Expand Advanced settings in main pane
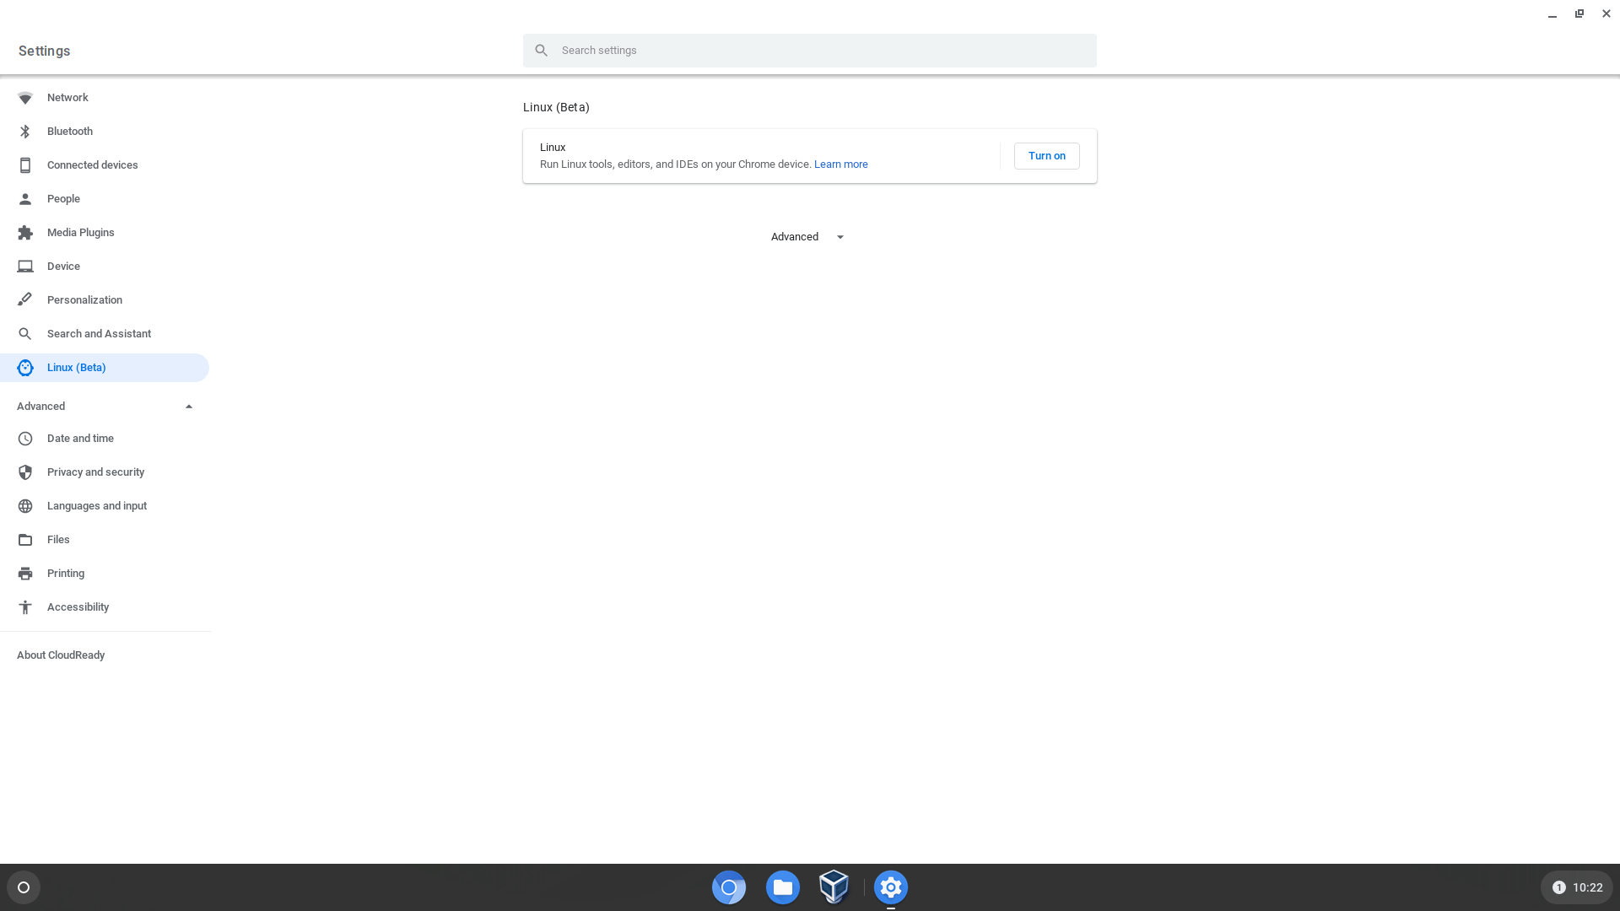The height and width of the screenshot is (911, 1620). [x=807, y=237]
